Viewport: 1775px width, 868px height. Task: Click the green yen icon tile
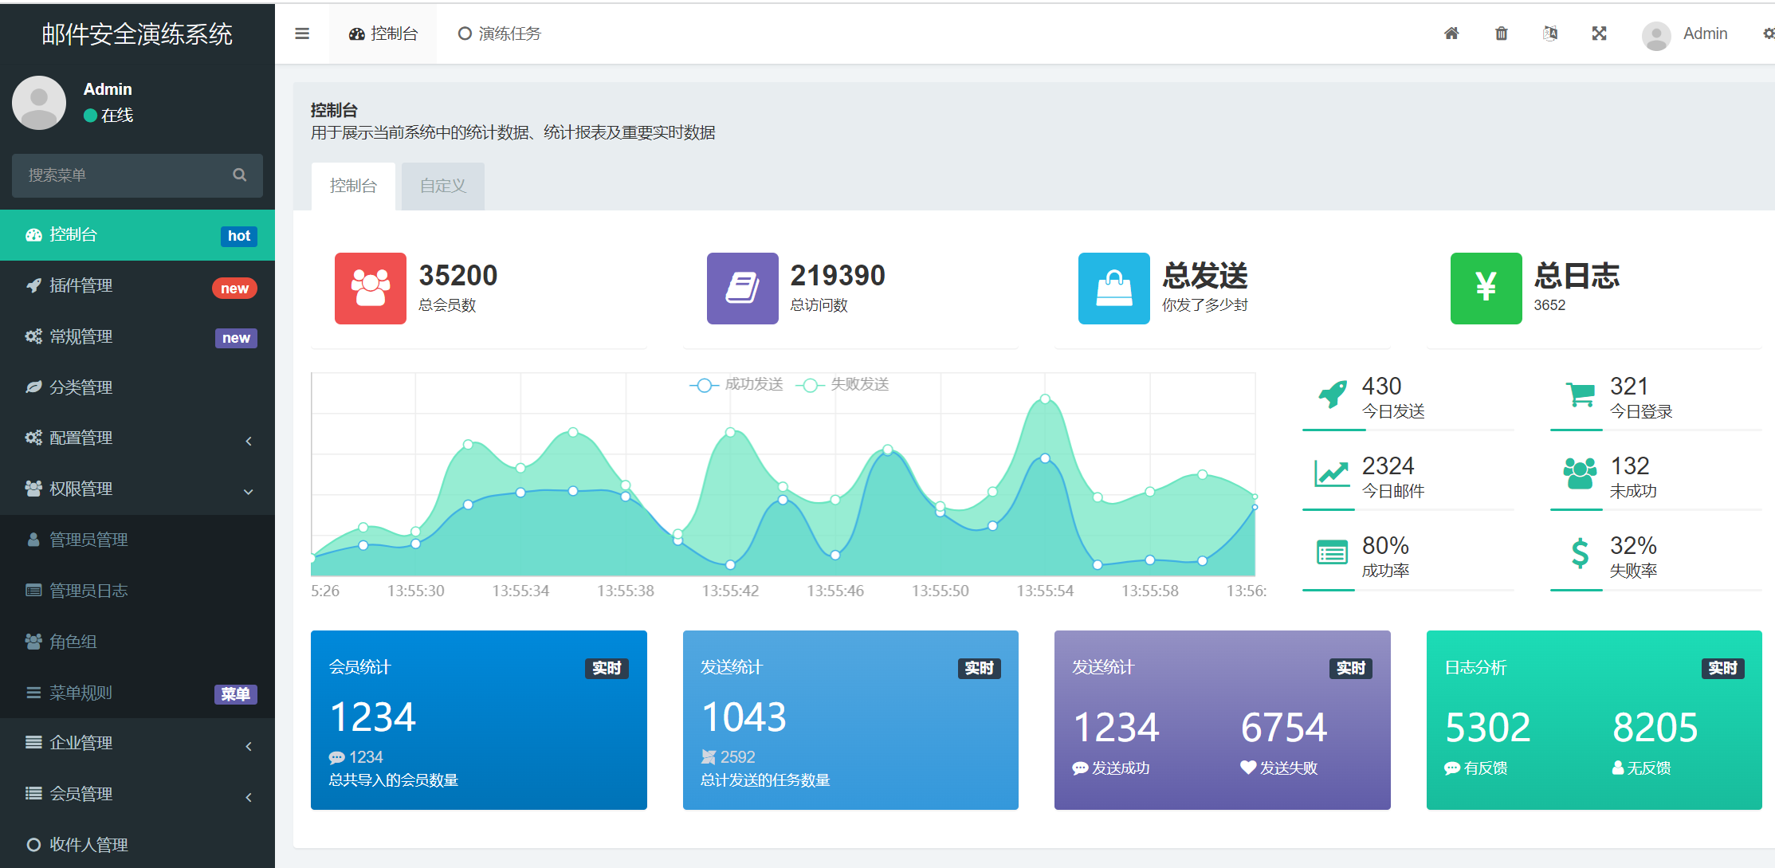tap(1486, 289)
